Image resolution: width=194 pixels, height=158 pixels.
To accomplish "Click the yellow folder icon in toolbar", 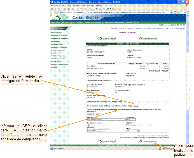I will click(120, 9).
